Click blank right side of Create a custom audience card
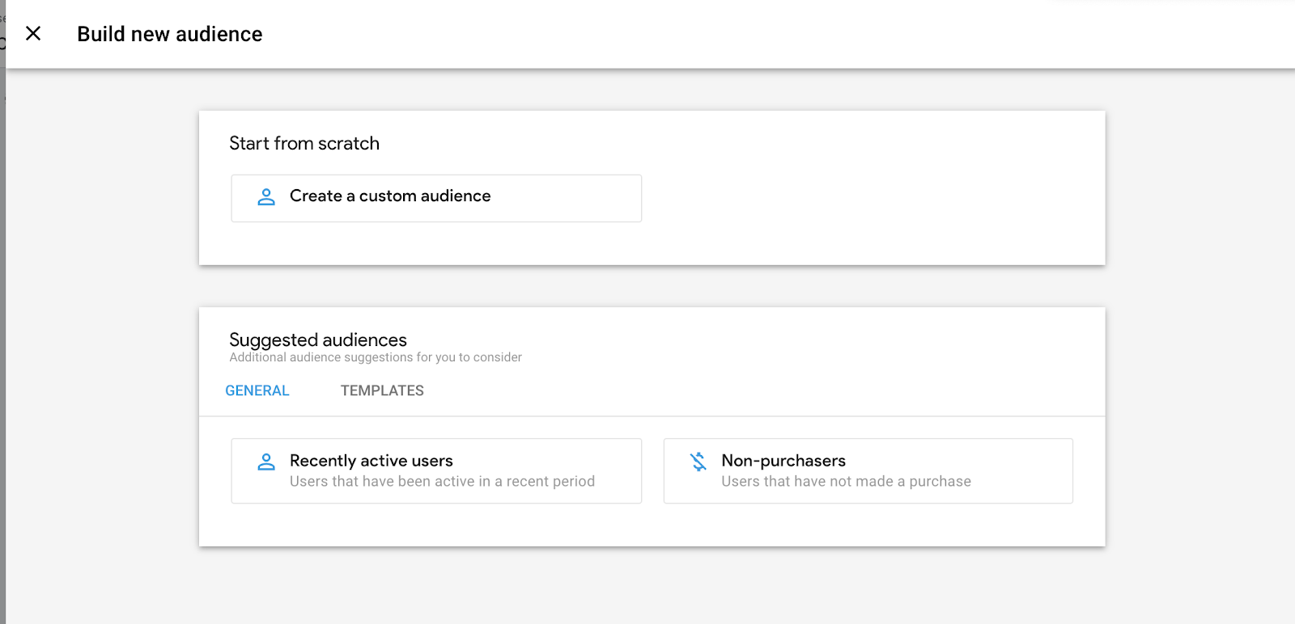Screen dimensions: 1295x624 point(583,198)
